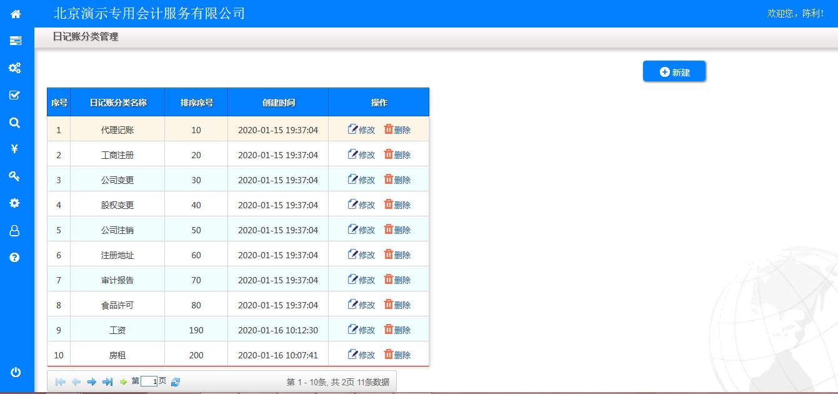This screenshot has height=394, width=838.
Task: Open the yen currency icon in sidebar
Action: tap(15, 149)
